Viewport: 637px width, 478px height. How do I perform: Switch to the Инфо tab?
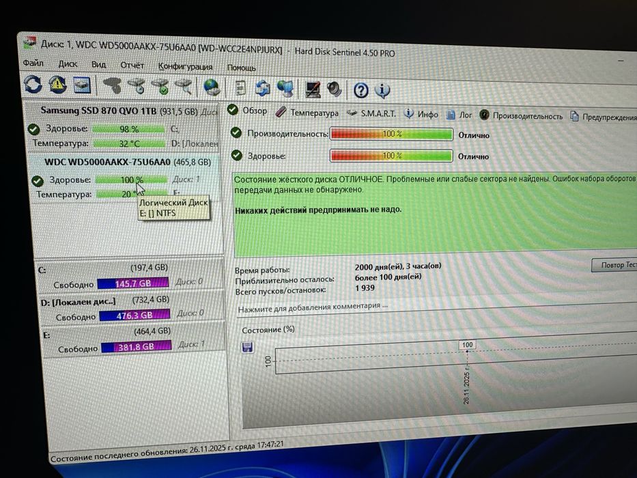pos(421,115)
